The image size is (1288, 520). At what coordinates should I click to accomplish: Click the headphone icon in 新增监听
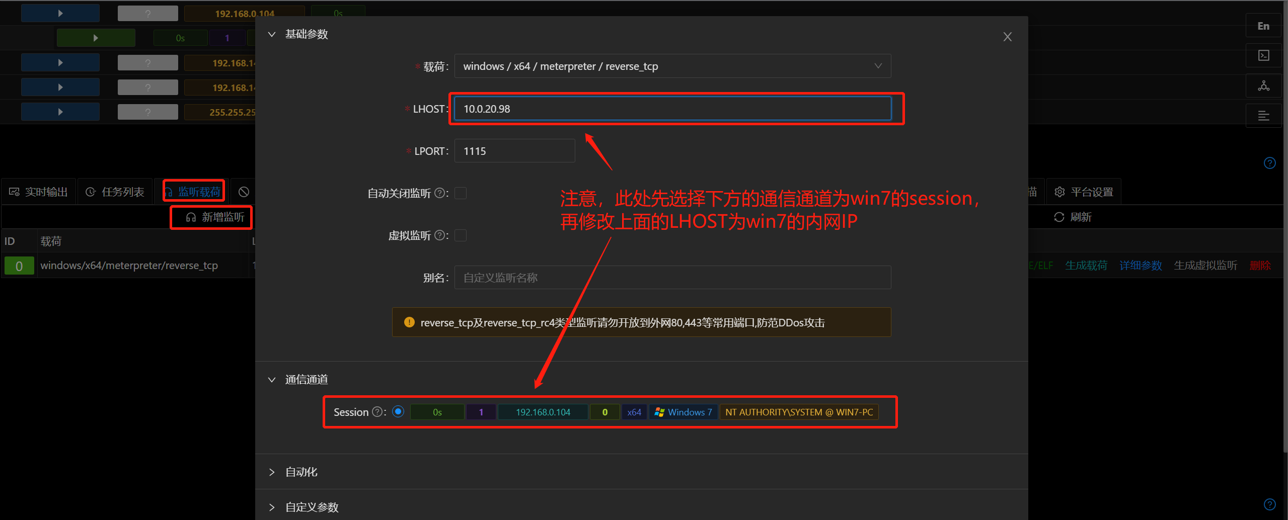point(191,217)
